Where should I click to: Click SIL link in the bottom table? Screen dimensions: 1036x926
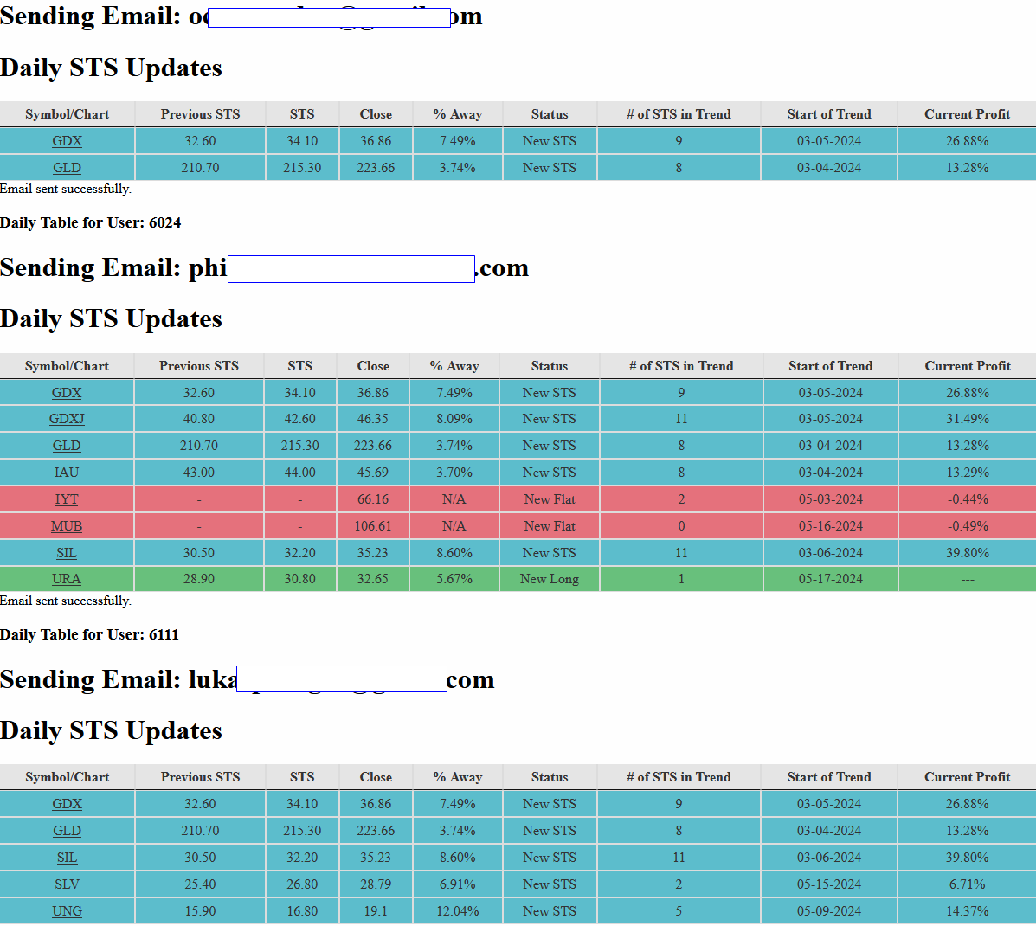coord(67,858)
